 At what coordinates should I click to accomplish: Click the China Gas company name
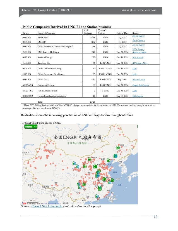click(42, 79)
